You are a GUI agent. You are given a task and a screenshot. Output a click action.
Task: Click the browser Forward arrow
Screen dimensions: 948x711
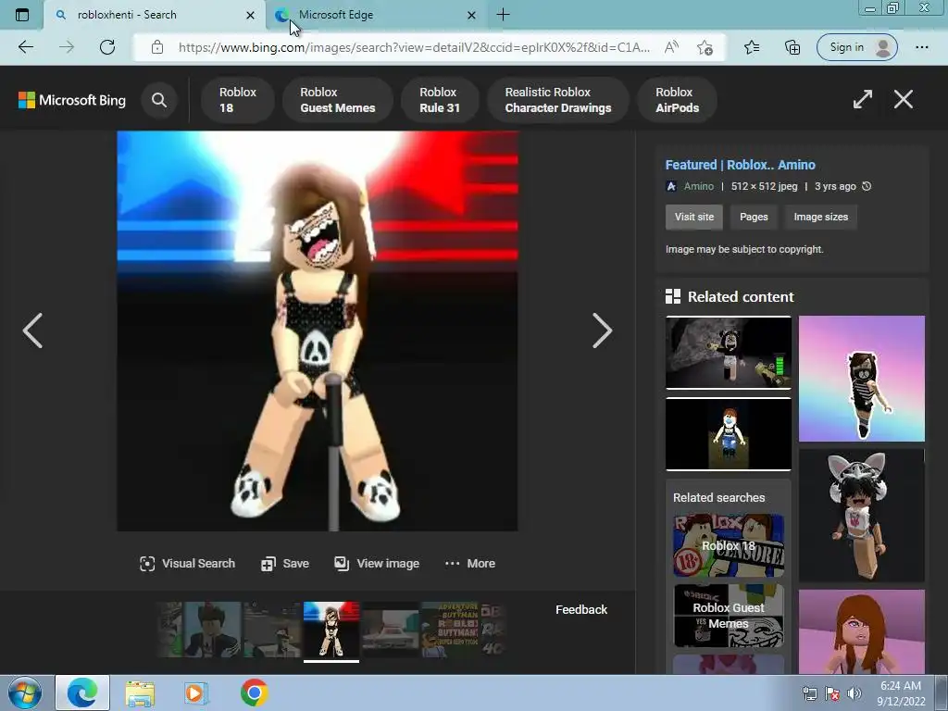(67, 47)
